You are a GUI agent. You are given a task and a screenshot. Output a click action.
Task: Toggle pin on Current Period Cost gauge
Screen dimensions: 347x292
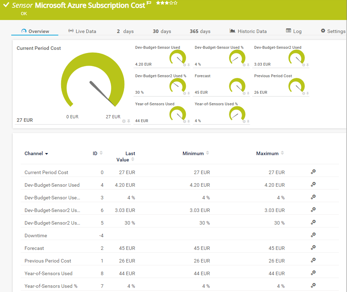(x=129, y=121)
